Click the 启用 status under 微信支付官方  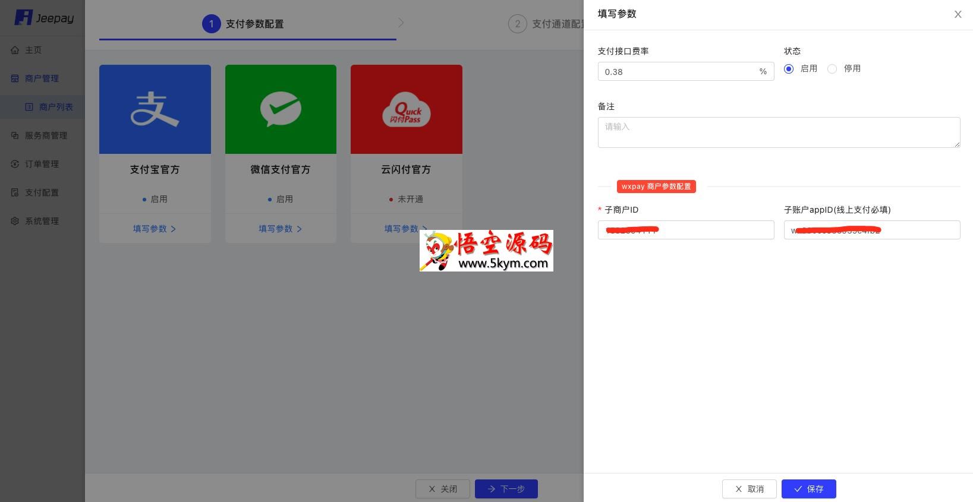[x=281, y=199]
